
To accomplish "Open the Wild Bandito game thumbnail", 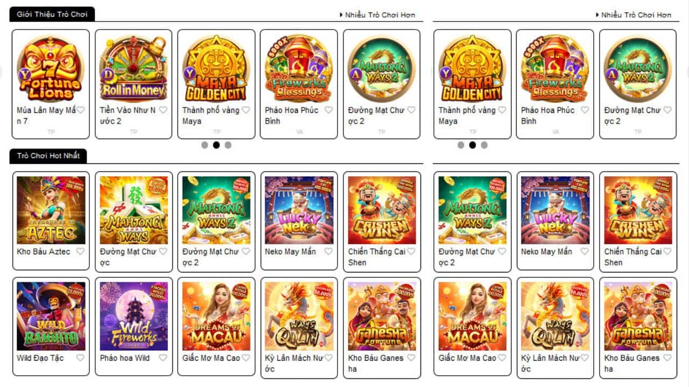I will (x=51, y=316).
